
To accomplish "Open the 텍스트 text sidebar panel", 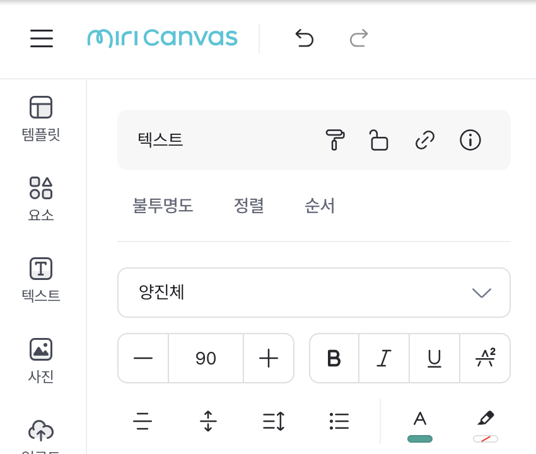I will [x=41, y=279].
